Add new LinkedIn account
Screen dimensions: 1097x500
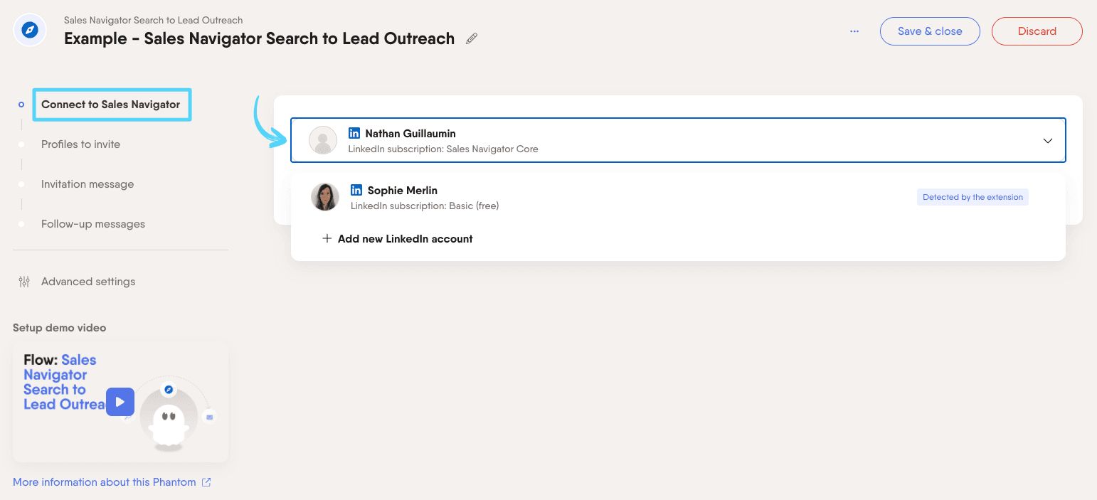398,239
